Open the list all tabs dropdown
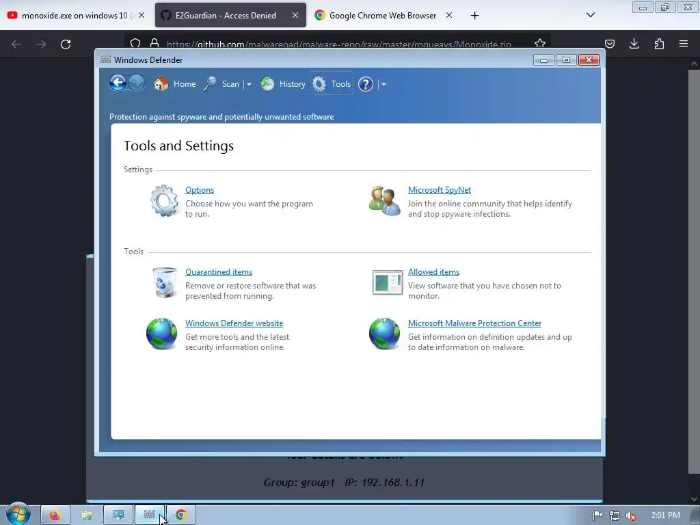 [590, 15]
